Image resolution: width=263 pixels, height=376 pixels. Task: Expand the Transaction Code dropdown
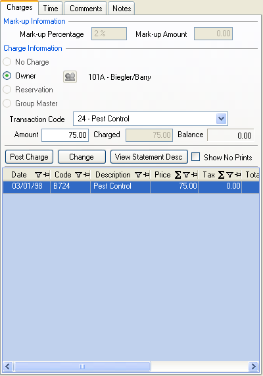[221, 119]
